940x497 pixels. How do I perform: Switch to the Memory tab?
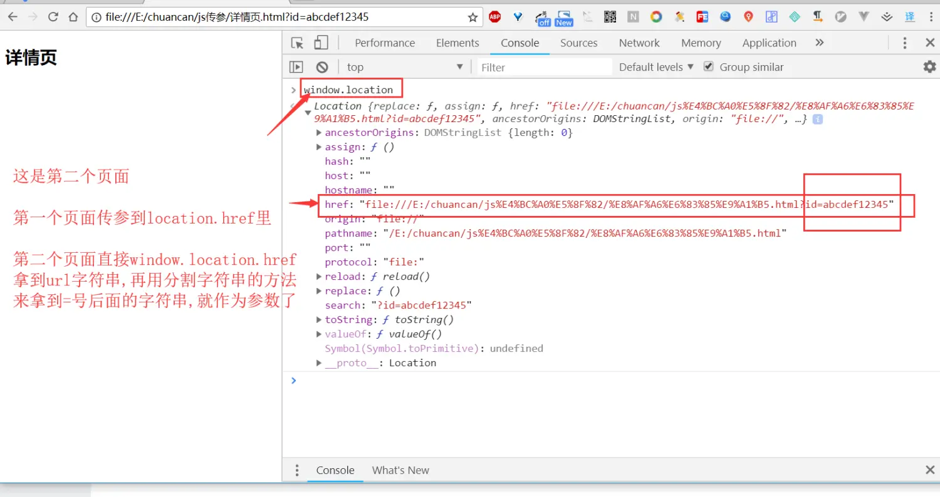tap(701, 43)
